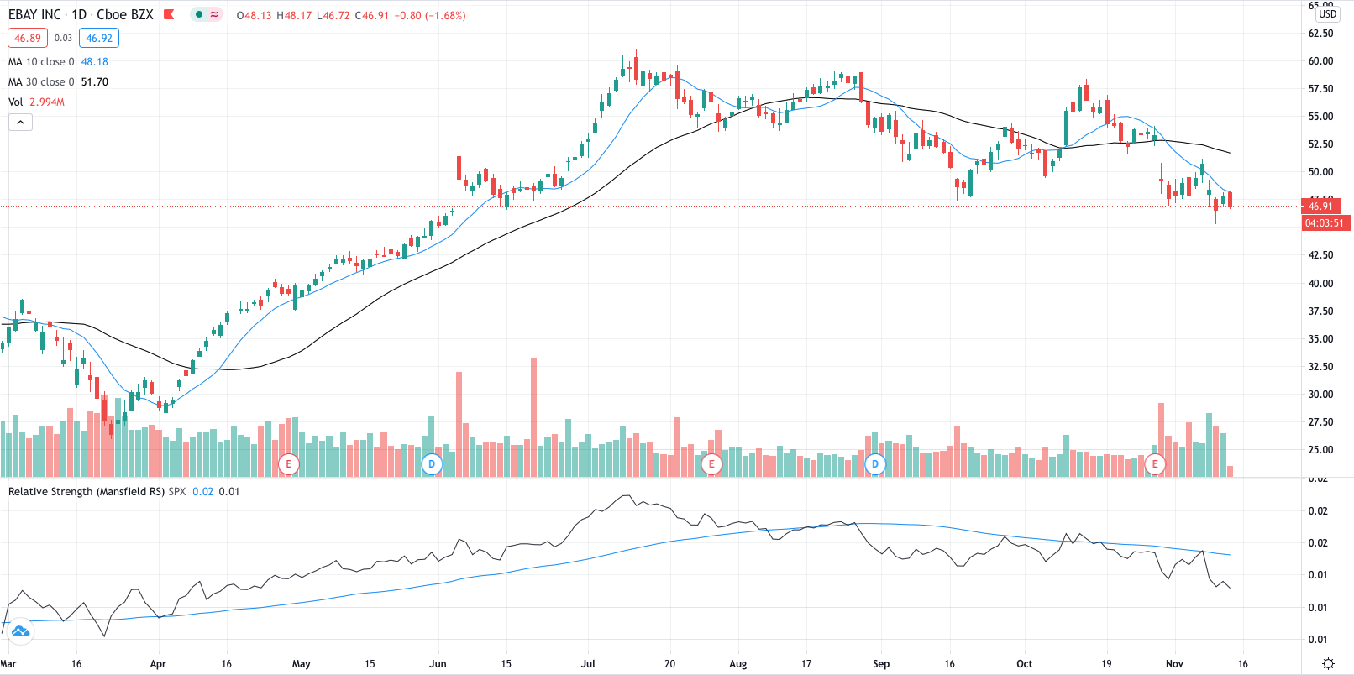Image resolution: width=1354 pixels, height=675 pixels.
Task: Click the green market status dot
Action: pos(199,14)
